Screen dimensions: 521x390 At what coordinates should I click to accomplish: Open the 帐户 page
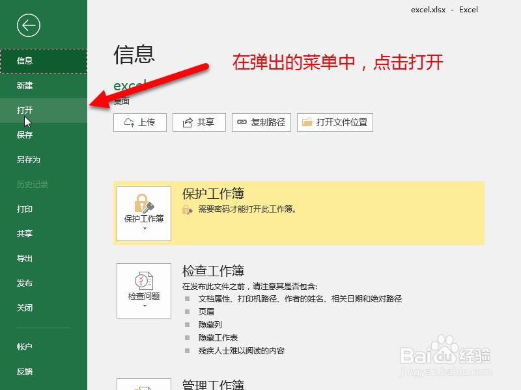[x=44, y=347]
